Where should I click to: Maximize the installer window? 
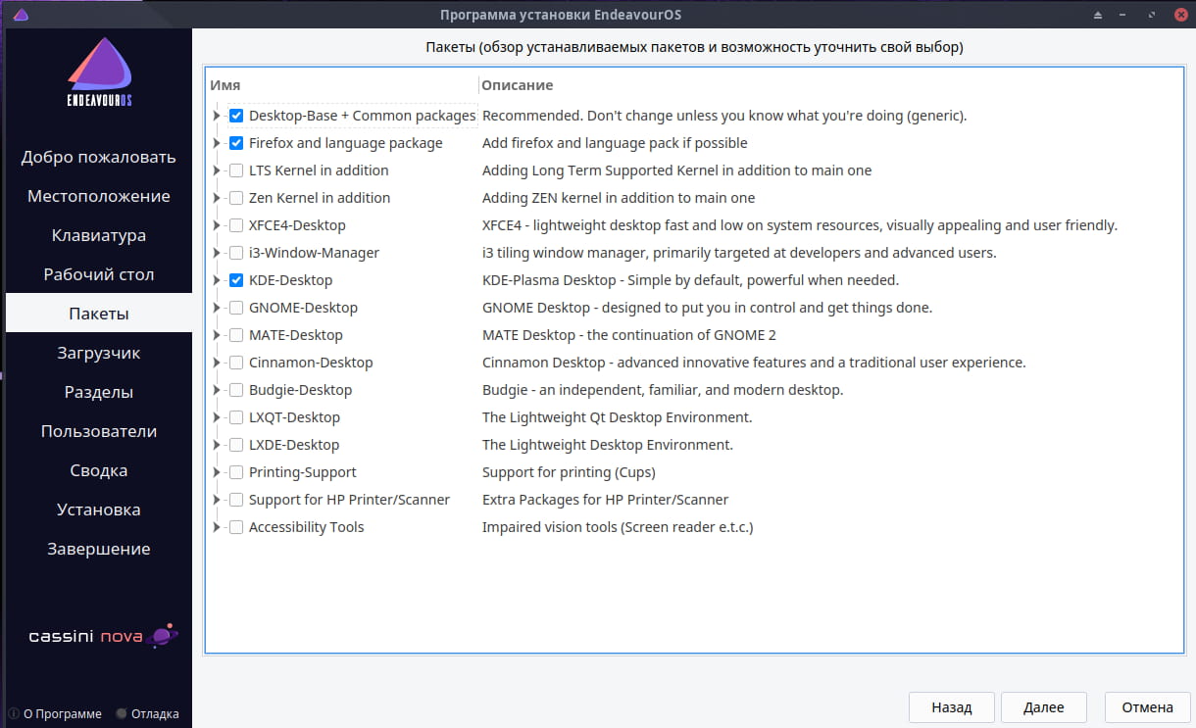click(x=1150, y=15)
